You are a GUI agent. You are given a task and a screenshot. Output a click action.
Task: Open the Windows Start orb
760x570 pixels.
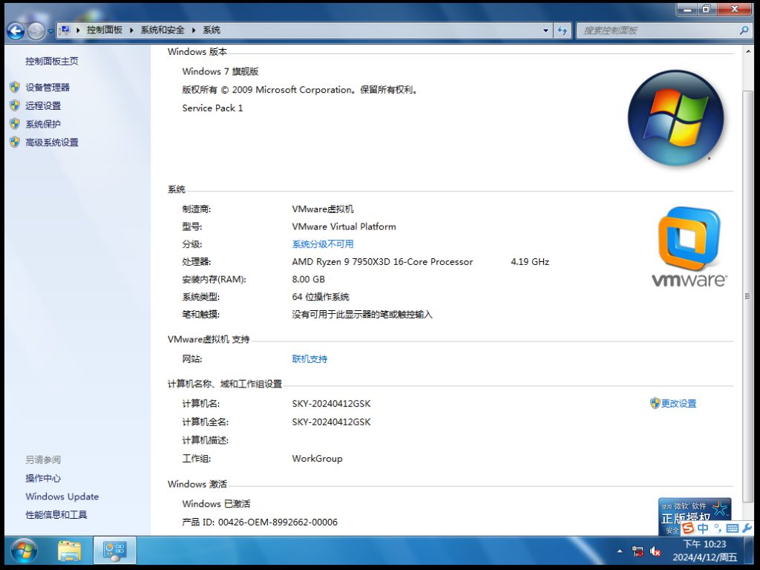(x=24, y=551)
